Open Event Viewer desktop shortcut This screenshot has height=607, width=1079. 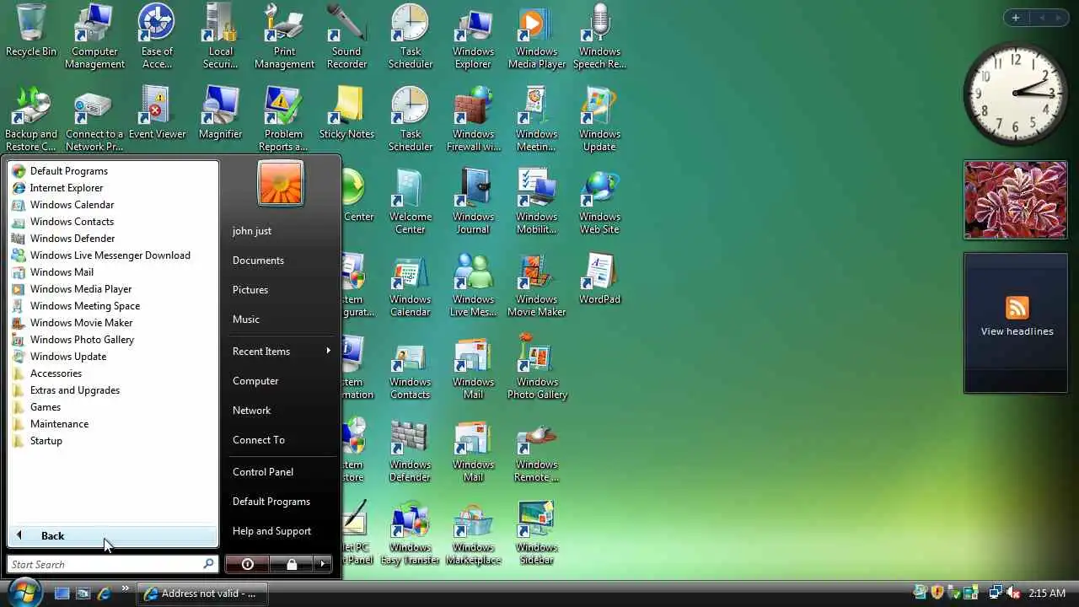[157, 113]
